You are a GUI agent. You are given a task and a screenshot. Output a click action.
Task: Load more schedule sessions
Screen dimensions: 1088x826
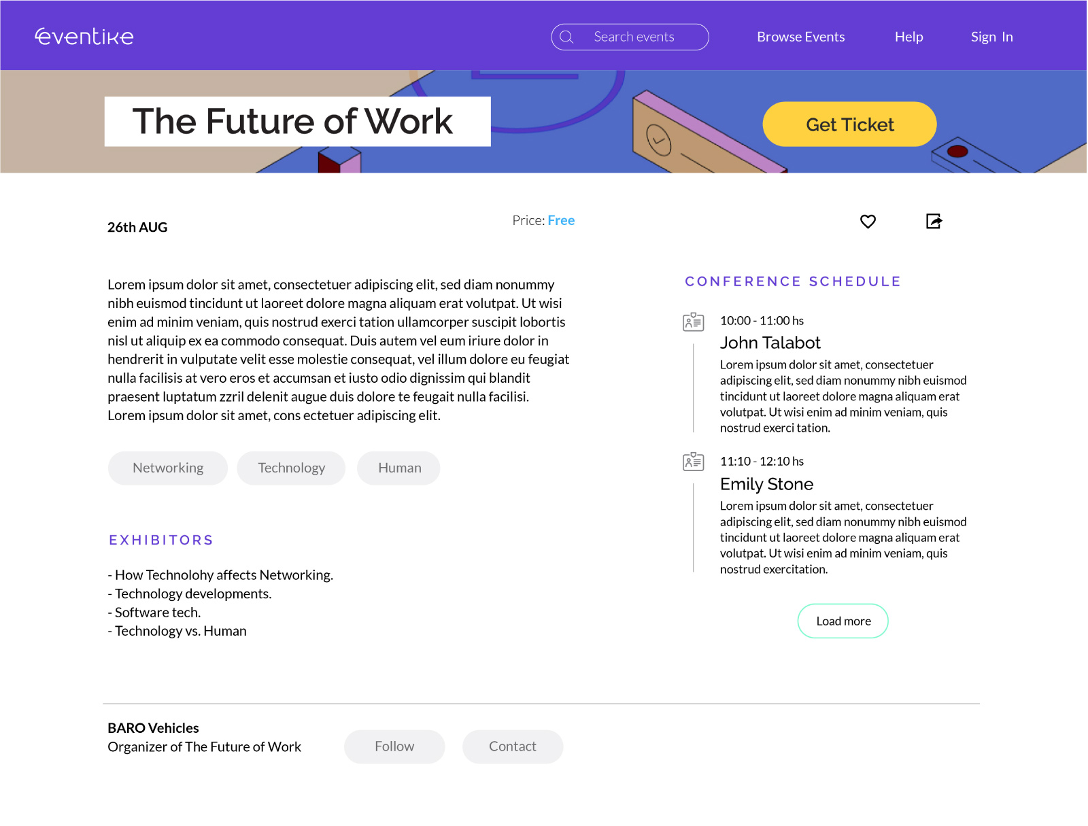pyautogui.click(x=843, y=621)
